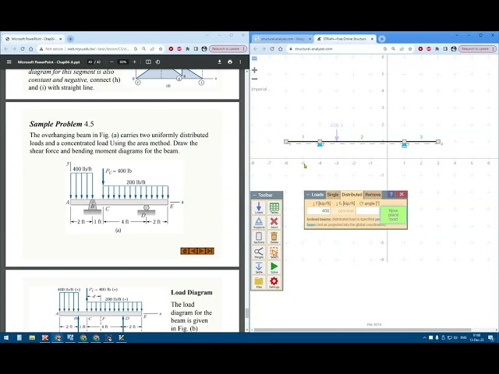The width and height of the screenshot is (499, 374).
Task: Select the STRIAN Free Online Structural tab
Action: [x=345, y=39]
